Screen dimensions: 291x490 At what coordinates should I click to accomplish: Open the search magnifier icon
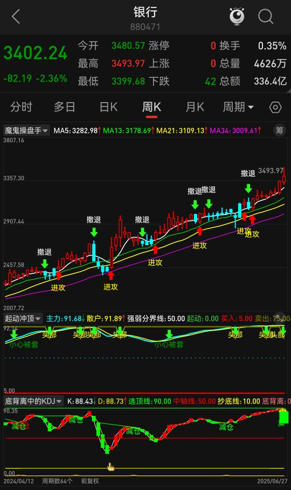pyautogui.click(x=266, y=16)
